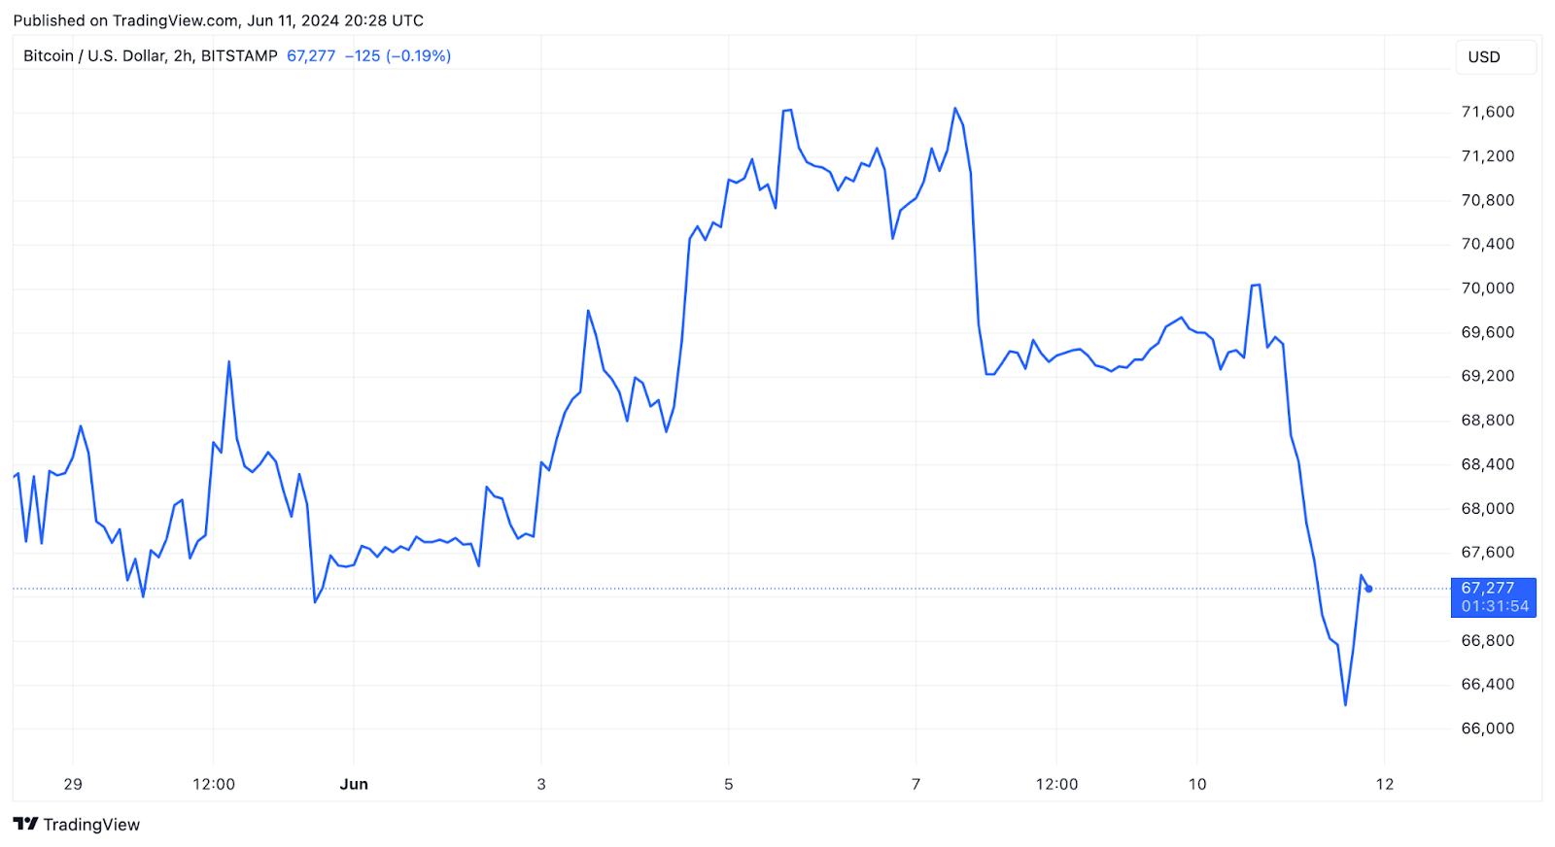Click the −125 (−0.19%) change value
1555x847 pixels.
click(x=397, y=56)
